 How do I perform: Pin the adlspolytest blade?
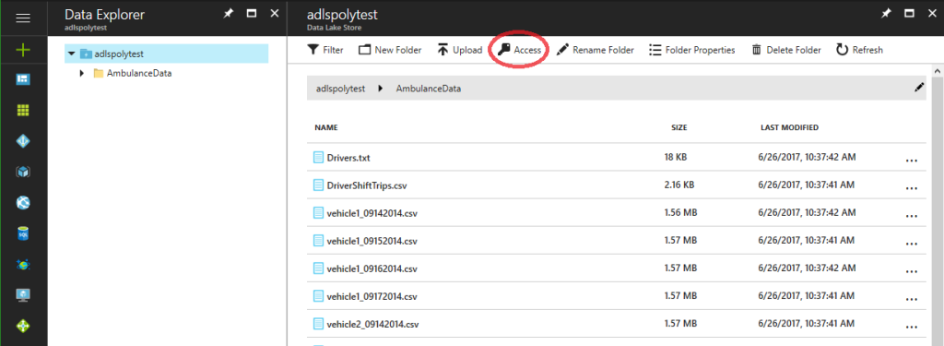[x=886, y=13]
